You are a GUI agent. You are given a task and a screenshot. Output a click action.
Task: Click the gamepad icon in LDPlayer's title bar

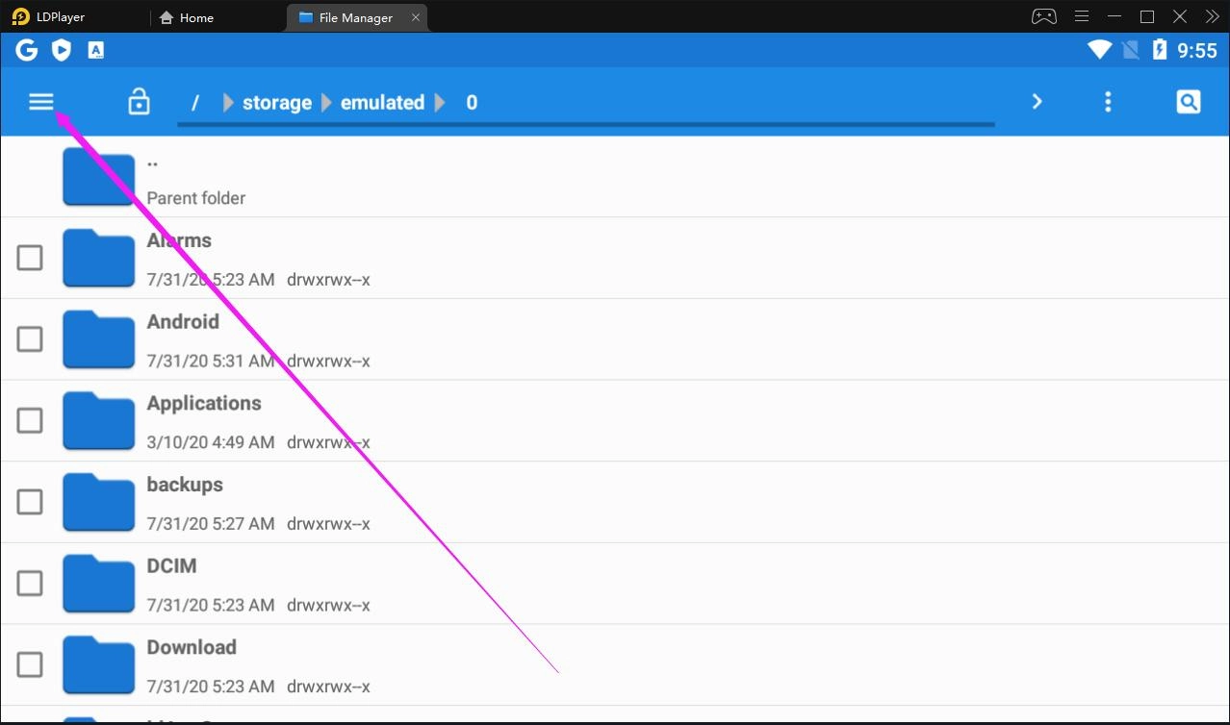tap(1042, 15)
